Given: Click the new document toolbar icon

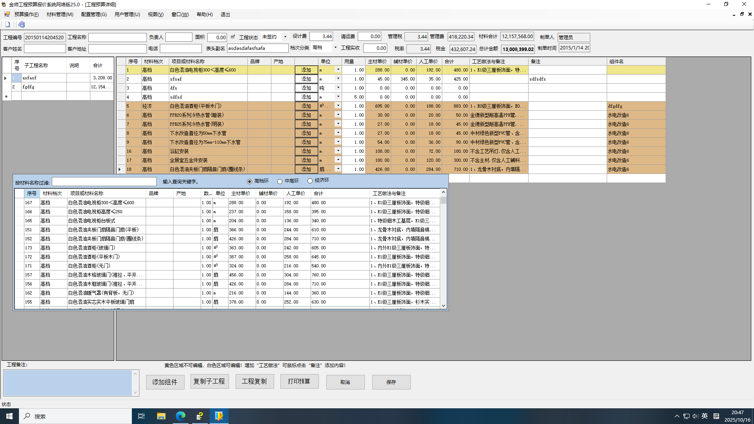Looking at the screenshot, I should pyautogui.click(x=7, y=24).
